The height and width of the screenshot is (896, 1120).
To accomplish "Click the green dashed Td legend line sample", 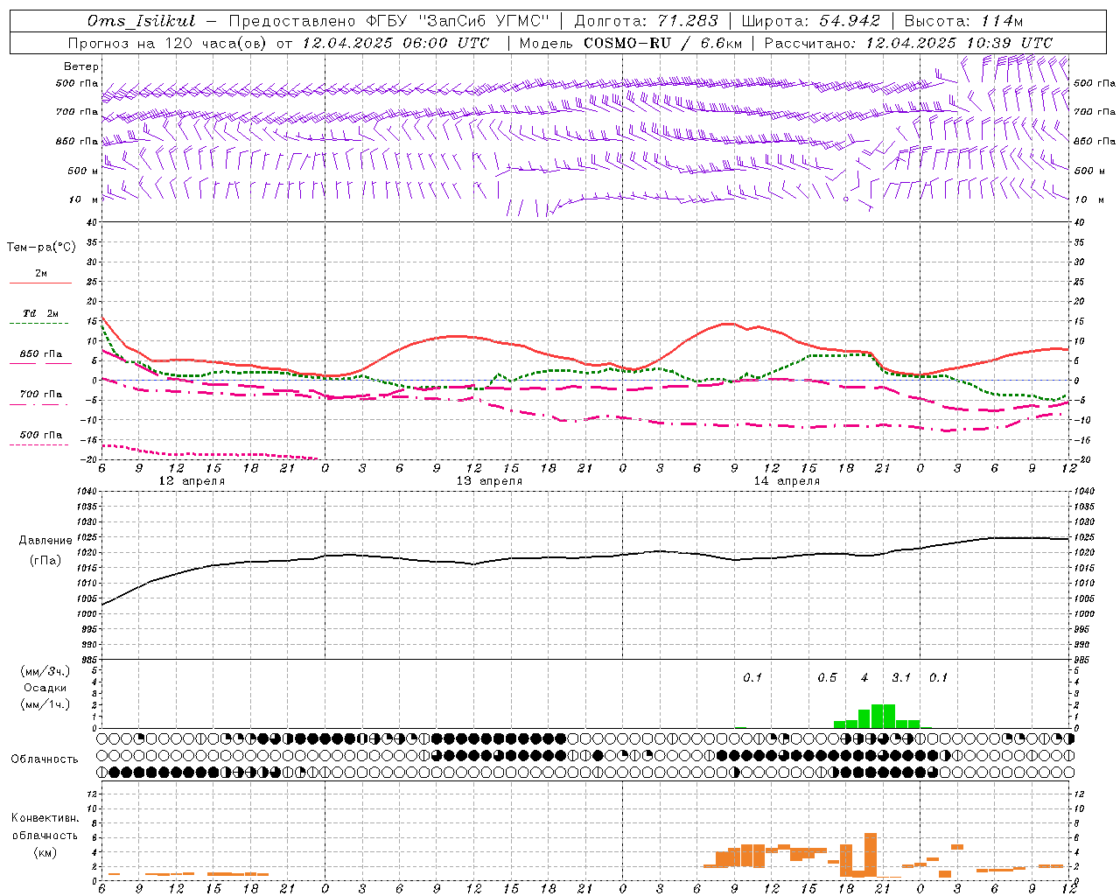I will click(x=40, y=324).
